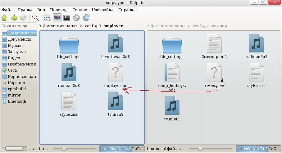Select 2rosamp.ini2 file
This screenshot has height=153, width=282.
pyautogui.click(x=214, y=47)
